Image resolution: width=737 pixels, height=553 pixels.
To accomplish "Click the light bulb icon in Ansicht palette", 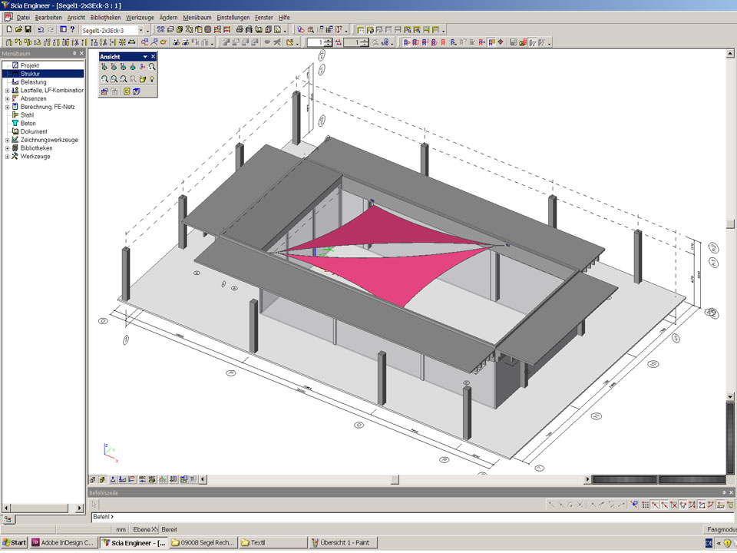I will coord(152,79).
